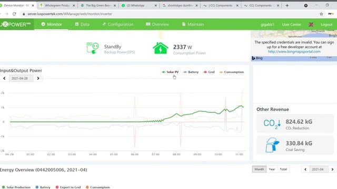Screen dimensions: 337x189
Task: Switch to shortridges Google search tab
Action: pyautogui.click(x=180, y=6)
